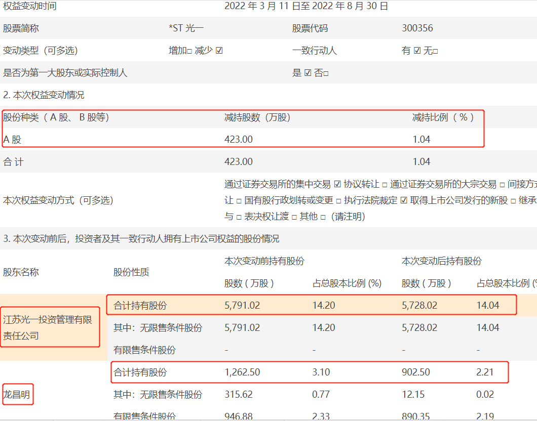Image resolution: width=537 pixels, height=421 pixels.
Task: Select 1.04 in the A 股 row
Action: point(421,140)
